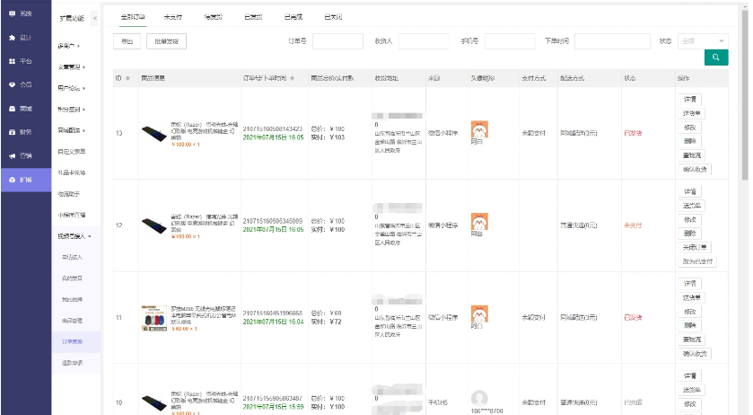Click the 导出 button
The width and height of the screenshot is (753, 415).
click(x=127, y=41)
